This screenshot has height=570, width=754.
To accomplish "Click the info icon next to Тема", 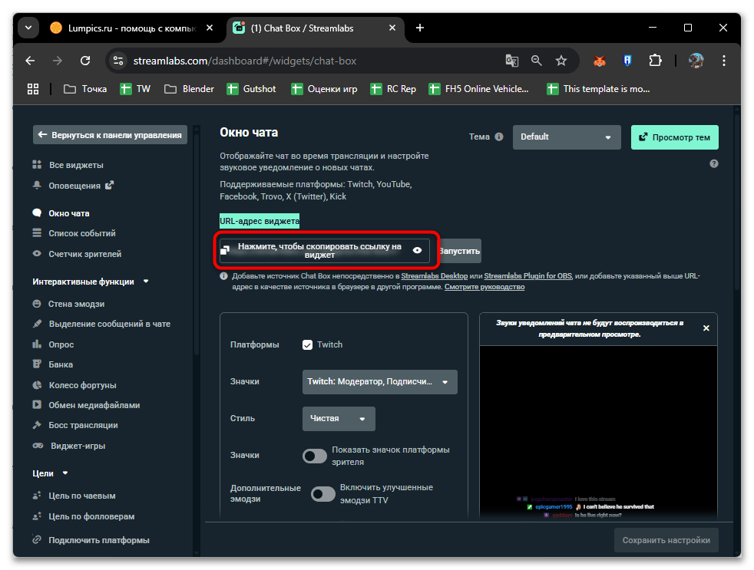I will click(x=499, y=137).
